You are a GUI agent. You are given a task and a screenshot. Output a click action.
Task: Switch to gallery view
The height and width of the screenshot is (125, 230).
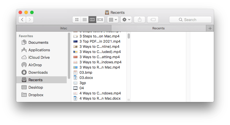100,20
